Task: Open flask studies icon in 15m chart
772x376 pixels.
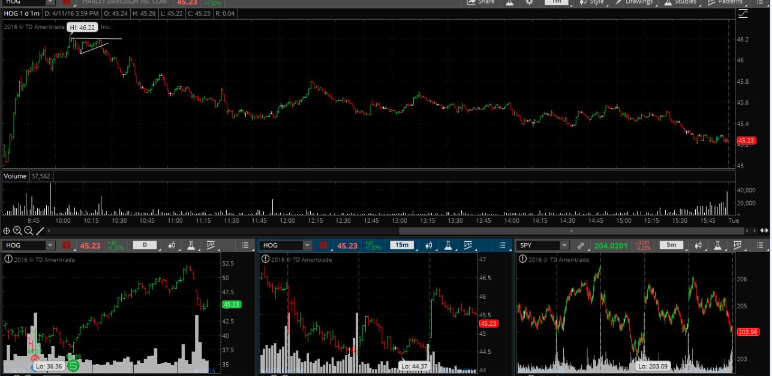Action: tap(449, 245)
